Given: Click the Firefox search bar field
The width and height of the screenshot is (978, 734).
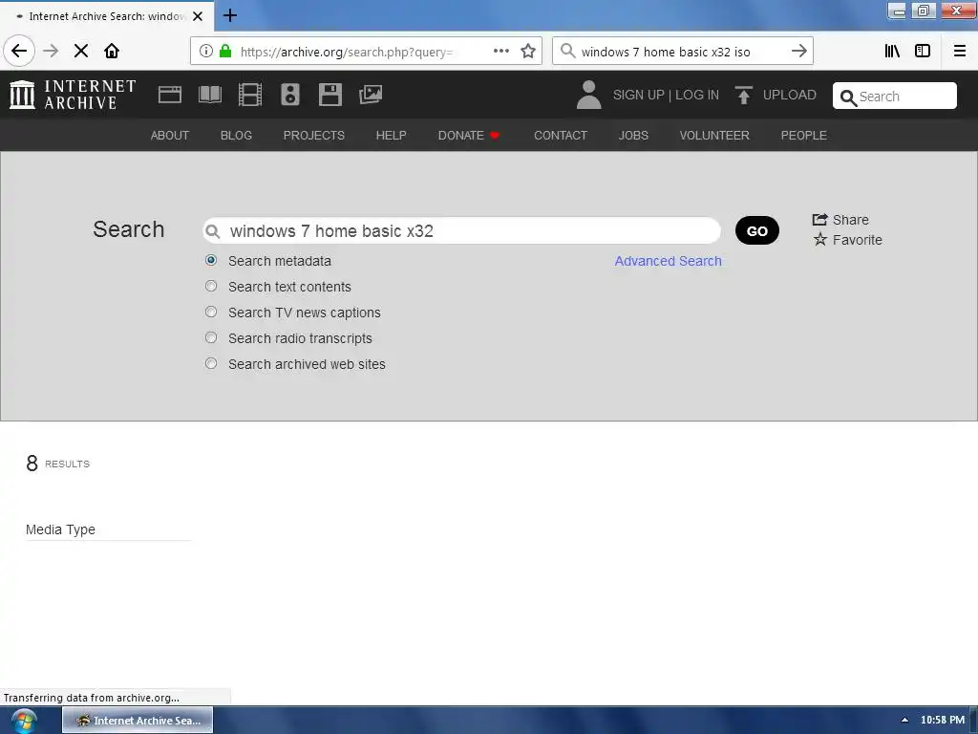Looking at the screenshot, I should (680, 52).
